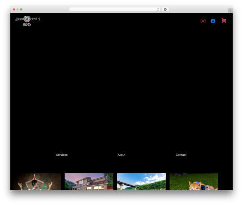
Task: Reload the page with the refresh icon
Action: coord(158,9)
